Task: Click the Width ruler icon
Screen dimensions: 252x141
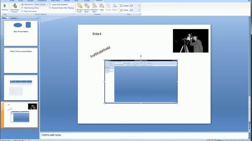Action: [x=121, y=10]
